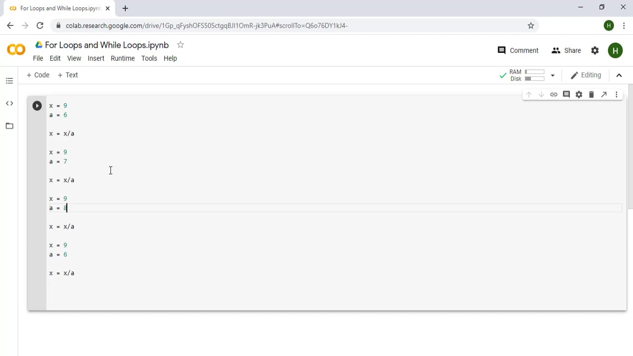Open the table of contents panel

(x=9, y=81)
